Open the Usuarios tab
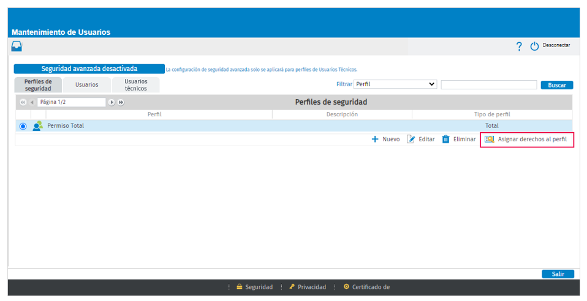Image resolution: width=587 pixels, height=301 pixels. coord(87,85)
